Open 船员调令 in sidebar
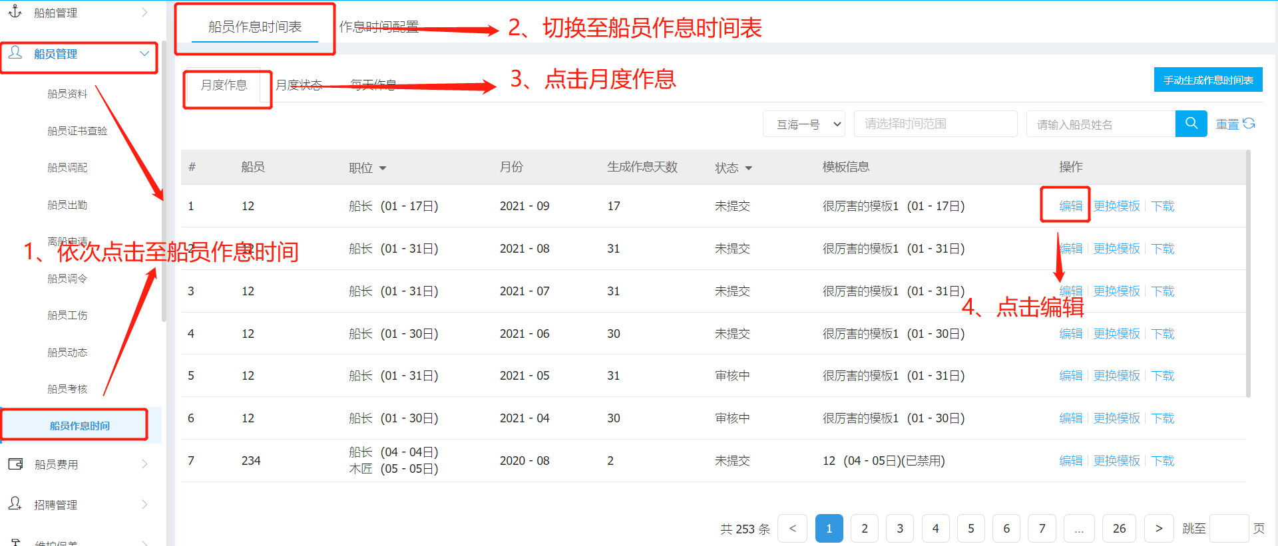The width and height of the screenshot is (1278, 546). coord(67,279)
